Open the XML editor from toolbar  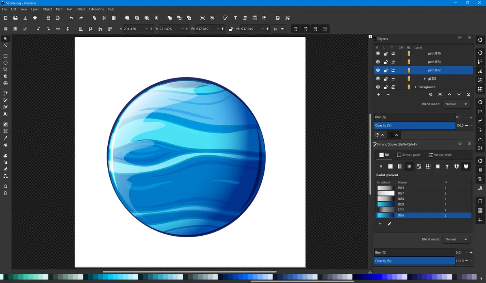pos(255,18)
